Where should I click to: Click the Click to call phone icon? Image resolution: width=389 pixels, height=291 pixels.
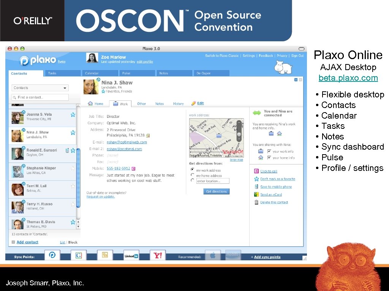point(256,171)
